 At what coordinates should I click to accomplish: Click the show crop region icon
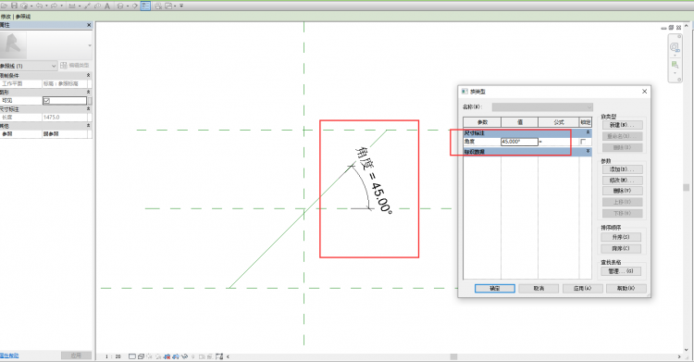click(176, 356)
